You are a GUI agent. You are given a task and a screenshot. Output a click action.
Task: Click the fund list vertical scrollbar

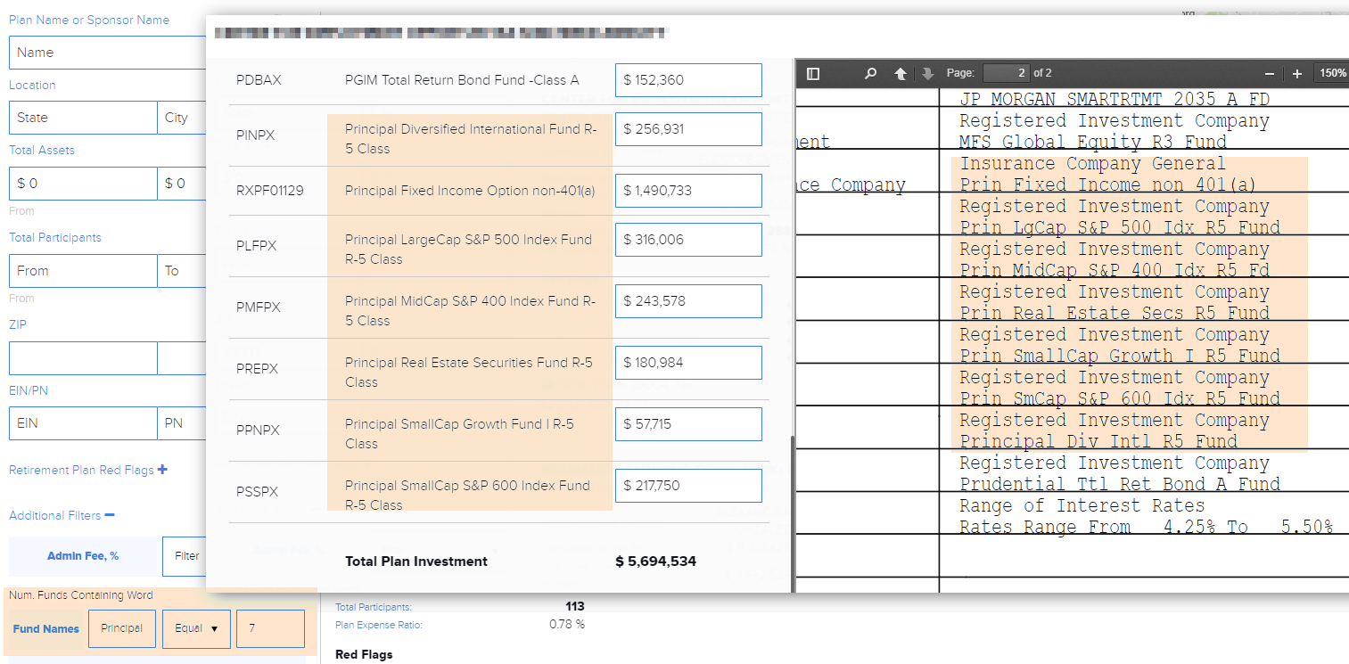tap(792, 508)
